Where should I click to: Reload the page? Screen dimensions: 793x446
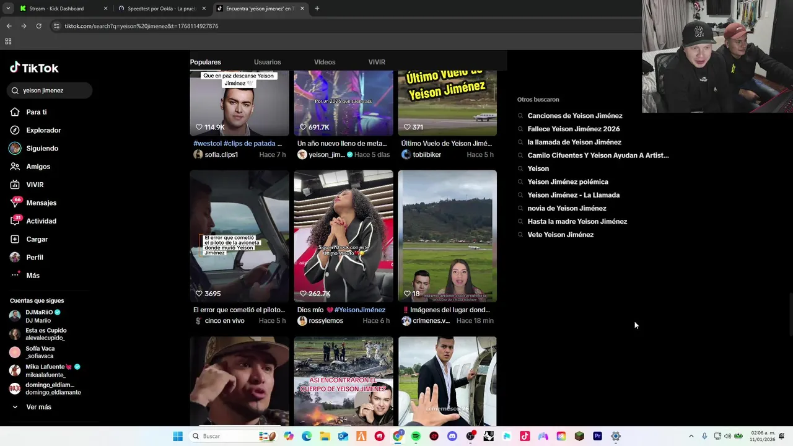pos(38,26)
